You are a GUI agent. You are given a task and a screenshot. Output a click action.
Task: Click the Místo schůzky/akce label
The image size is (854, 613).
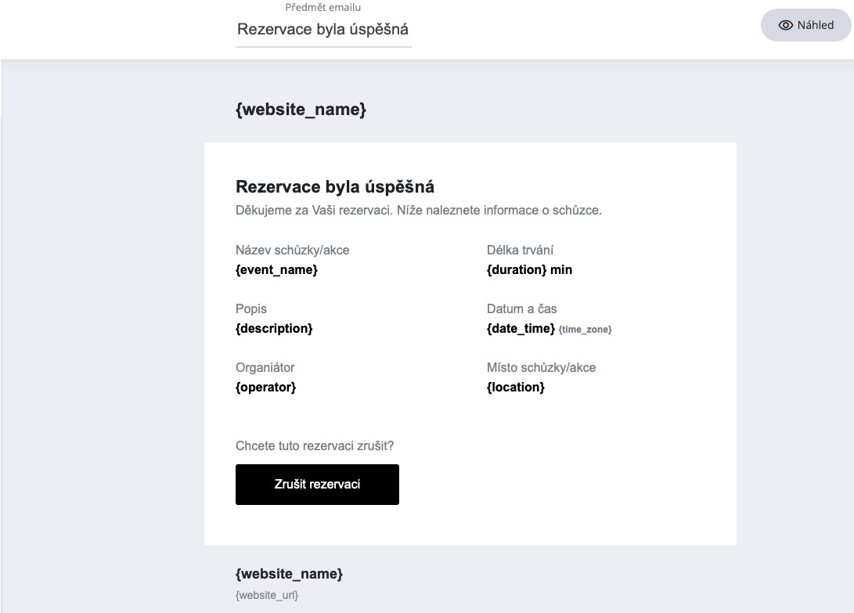click(x=541, y=368)
